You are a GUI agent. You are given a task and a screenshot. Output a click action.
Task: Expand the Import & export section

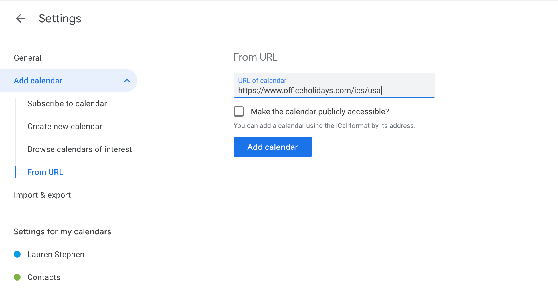tap(42, 195)
